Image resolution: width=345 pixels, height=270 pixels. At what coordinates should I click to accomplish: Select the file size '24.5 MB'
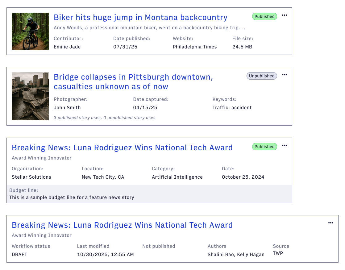pos(242,47)
